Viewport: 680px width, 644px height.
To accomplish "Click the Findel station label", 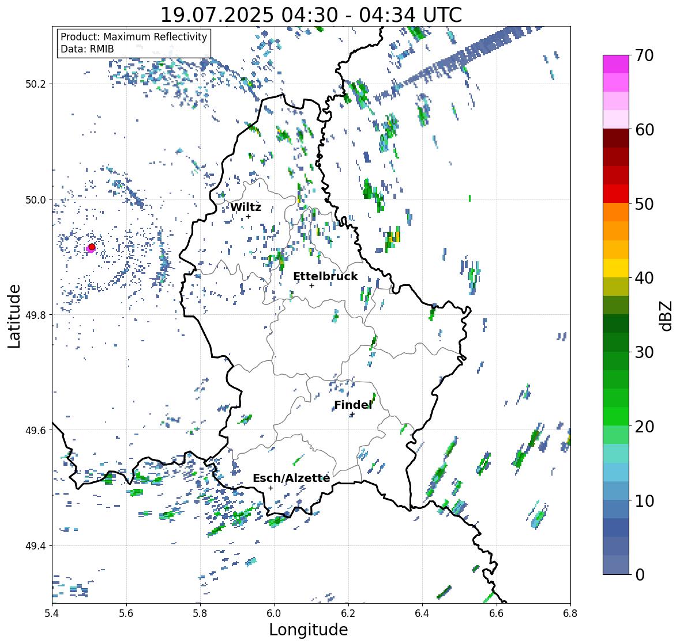I will tap(353, 405).
